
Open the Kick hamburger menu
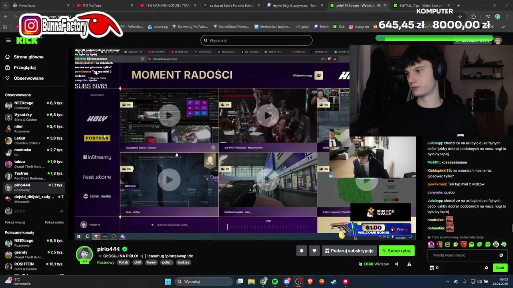coord(8,40)
